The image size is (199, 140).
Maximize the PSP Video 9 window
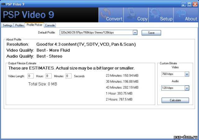tap(189, 4)
